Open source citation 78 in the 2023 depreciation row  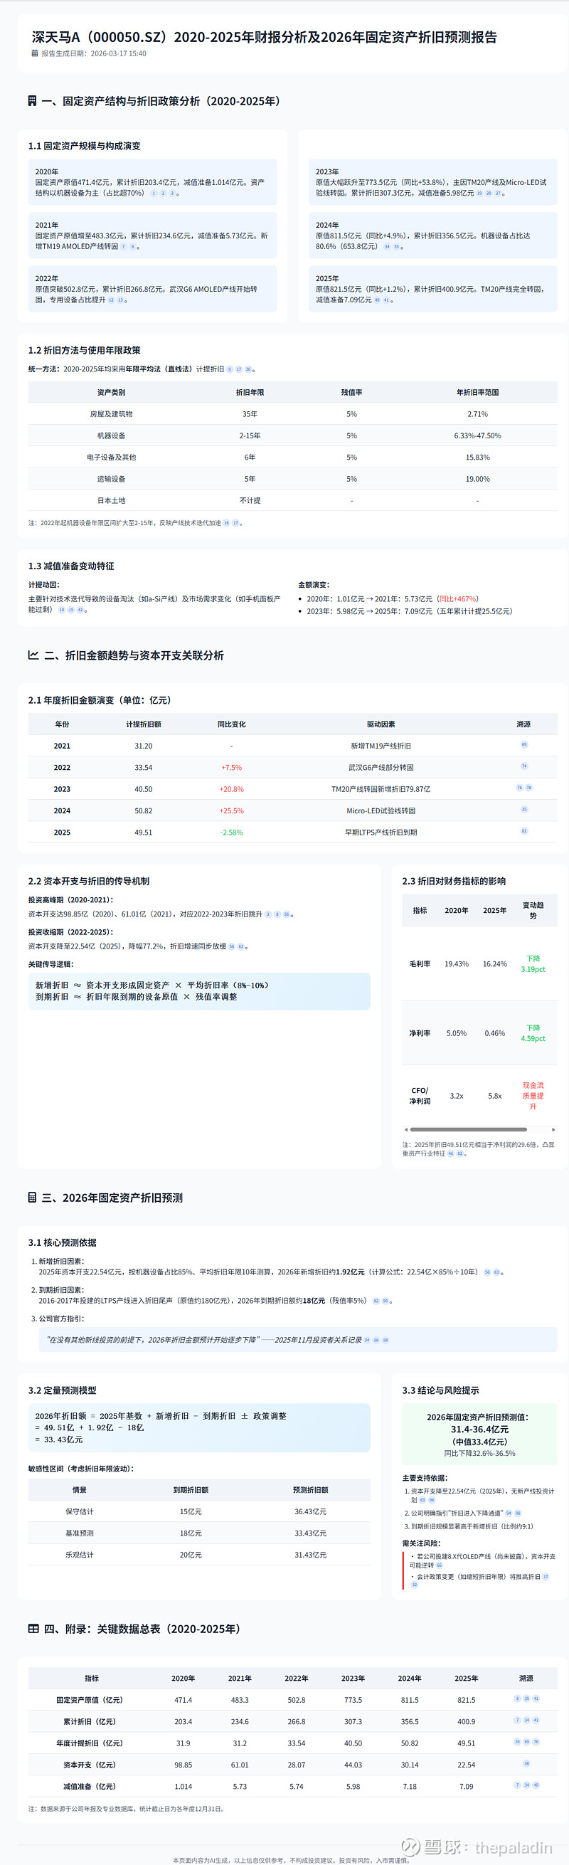[528, 788]
